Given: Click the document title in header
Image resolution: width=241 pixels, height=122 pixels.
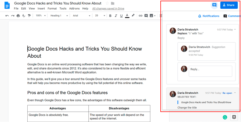Looking at the screenshot, I should click(x=58, y=3).
